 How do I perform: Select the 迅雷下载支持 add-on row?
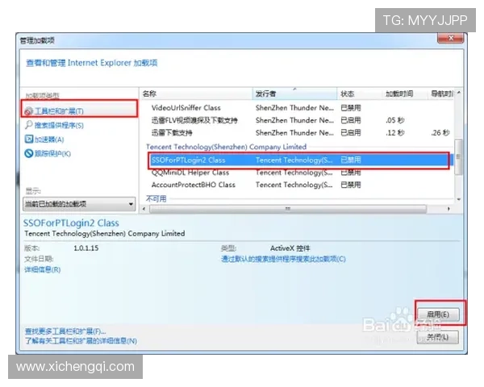[172, 132]
